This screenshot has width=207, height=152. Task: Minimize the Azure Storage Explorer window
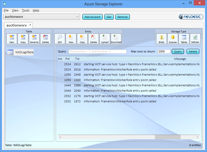coord(183,3)
